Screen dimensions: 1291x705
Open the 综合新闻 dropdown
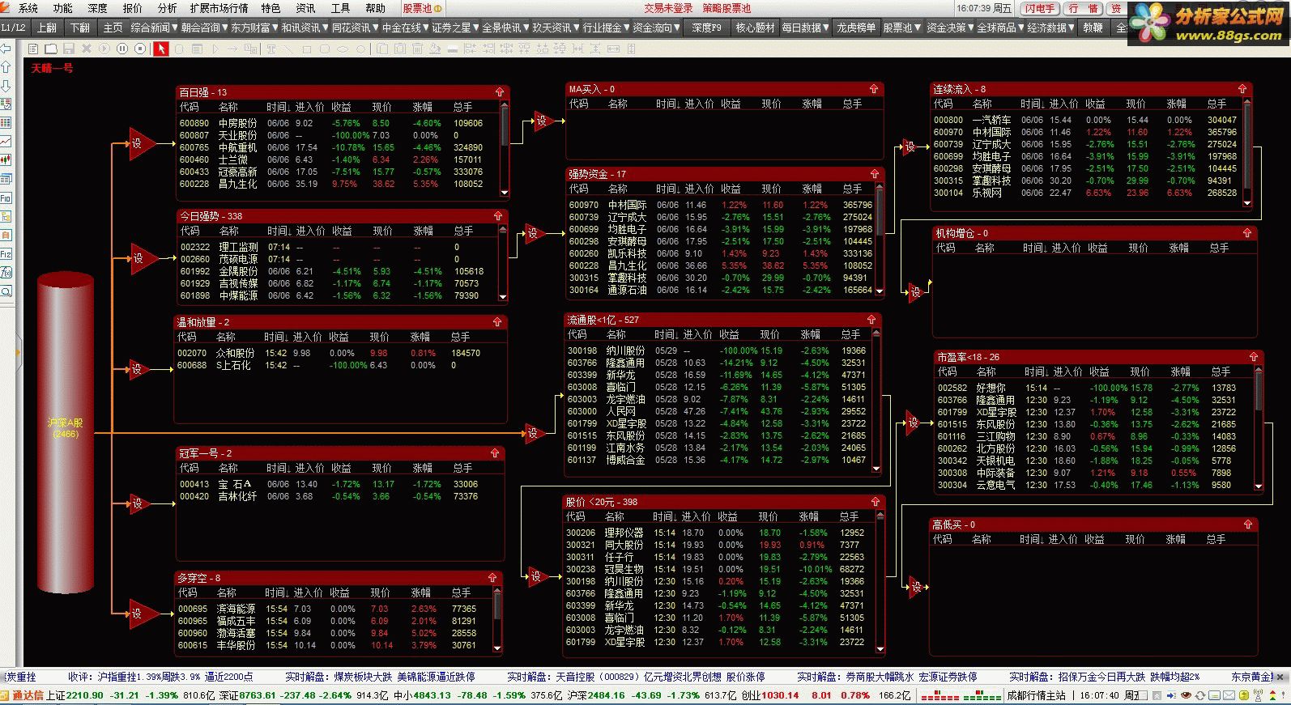(153, 28)
